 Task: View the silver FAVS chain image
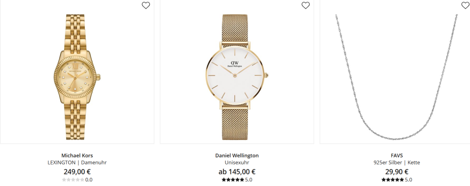(x=397, y=77)
